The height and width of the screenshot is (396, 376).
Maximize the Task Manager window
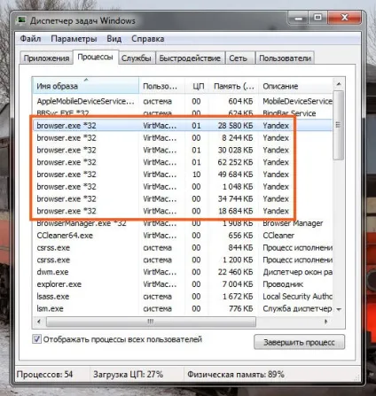[317, 18]
